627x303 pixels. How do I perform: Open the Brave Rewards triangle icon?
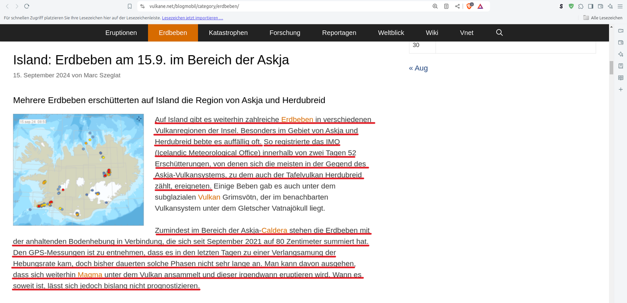(481, 6)
